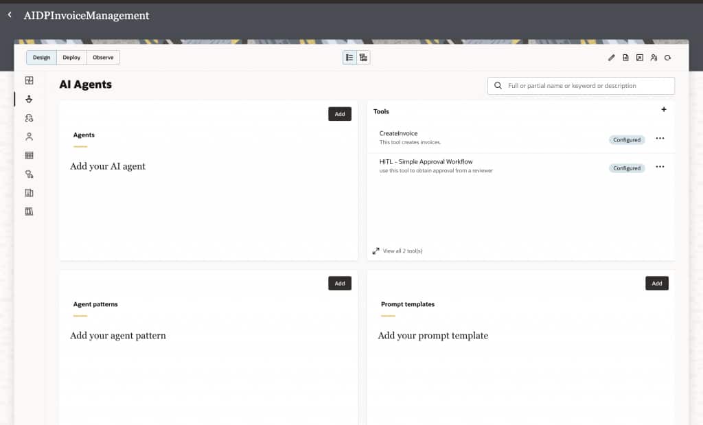Click the Agents card heading
The height and width of the screenshot is (425, 703).
coord(84,135)
